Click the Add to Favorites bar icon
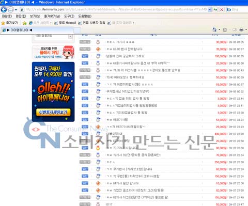This screenshot has width=248, height=206. coord(25,23)
